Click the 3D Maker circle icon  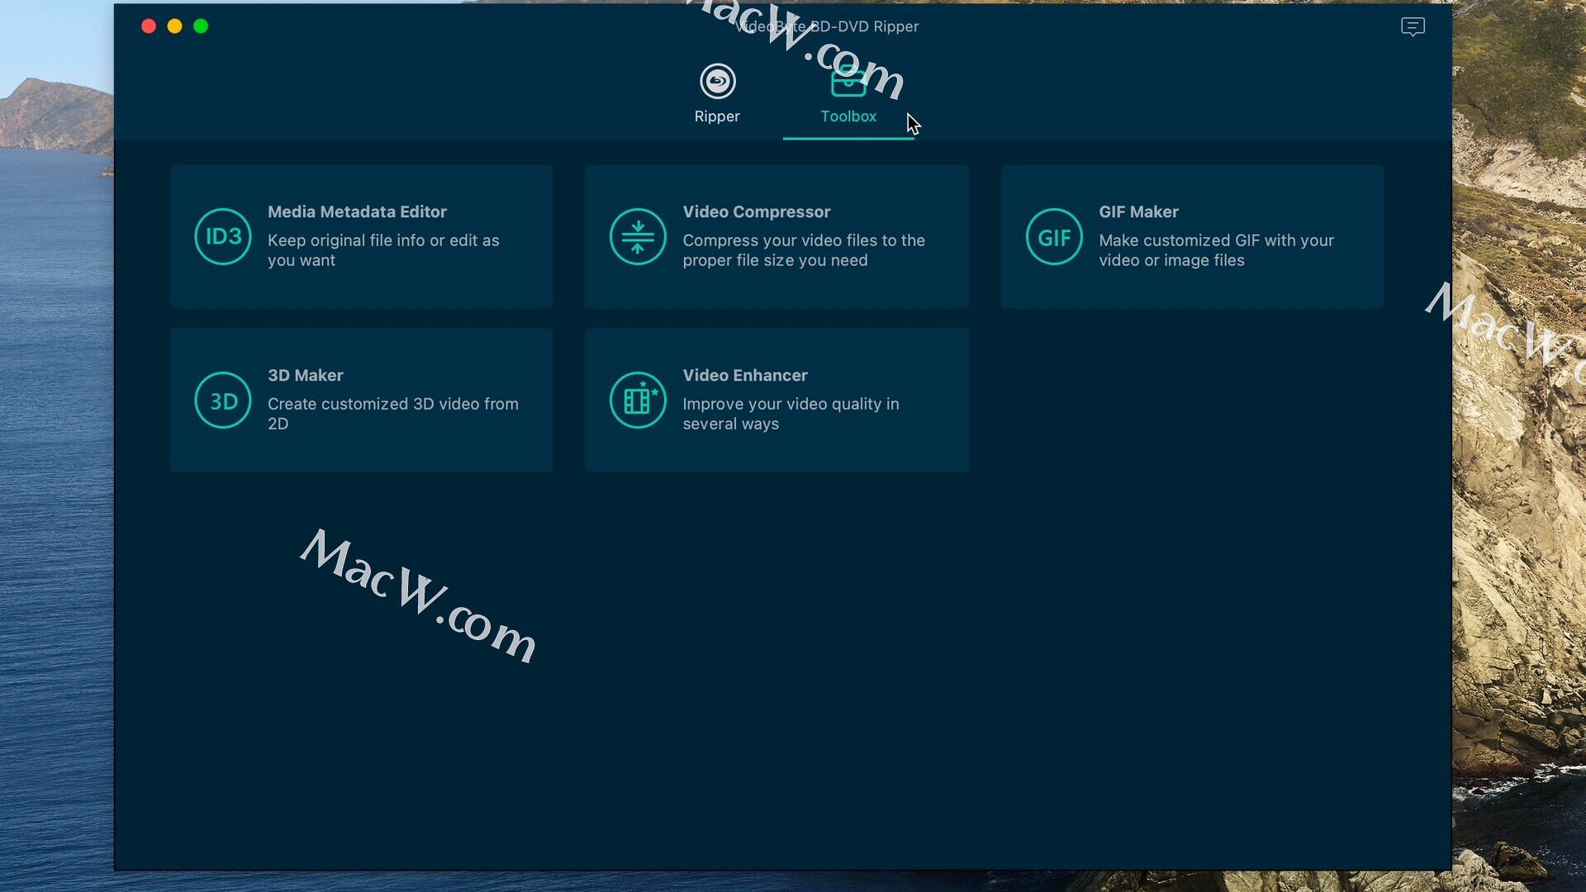click(222, 401)
